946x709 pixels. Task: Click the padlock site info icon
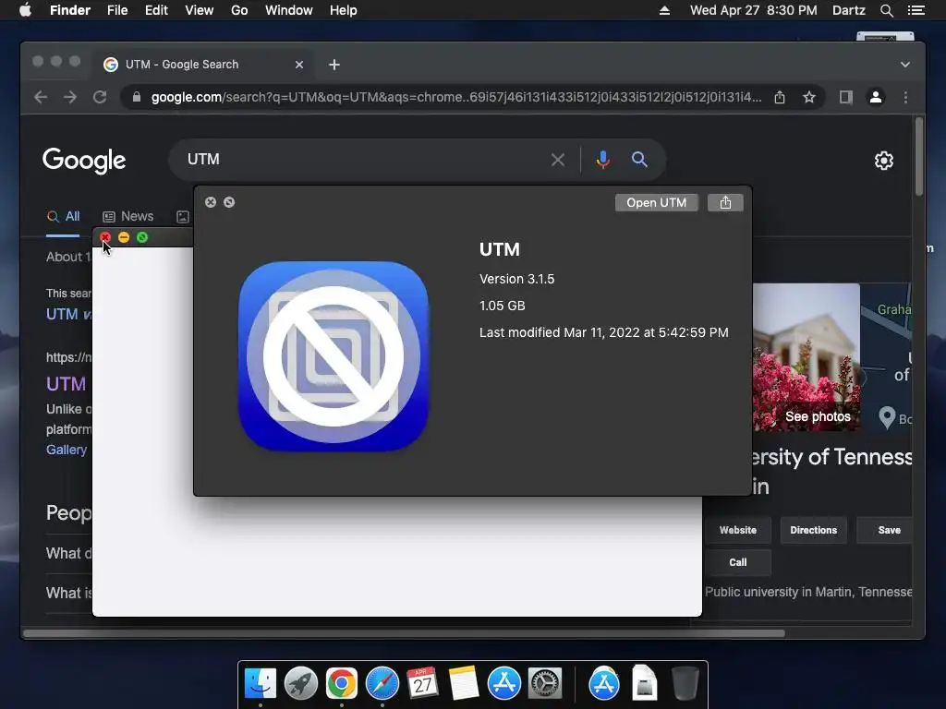tap(137, 97)
